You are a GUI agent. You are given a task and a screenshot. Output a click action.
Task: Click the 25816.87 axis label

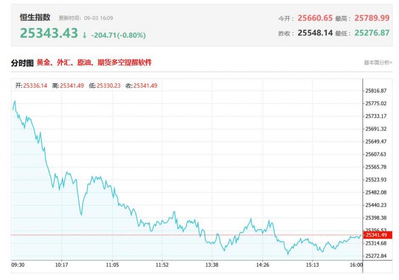376,91
